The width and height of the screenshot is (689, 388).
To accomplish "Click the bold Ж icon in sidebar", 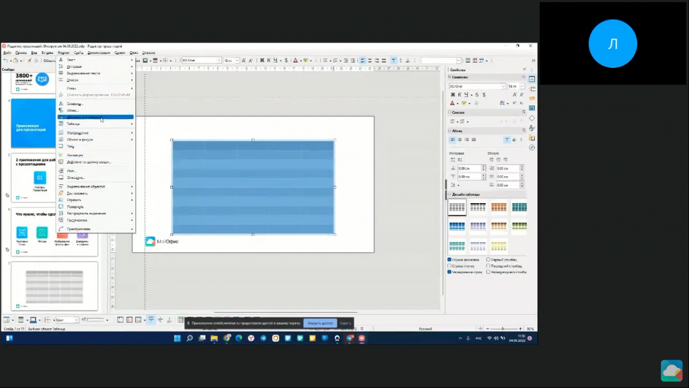I will tap(452, 95).
